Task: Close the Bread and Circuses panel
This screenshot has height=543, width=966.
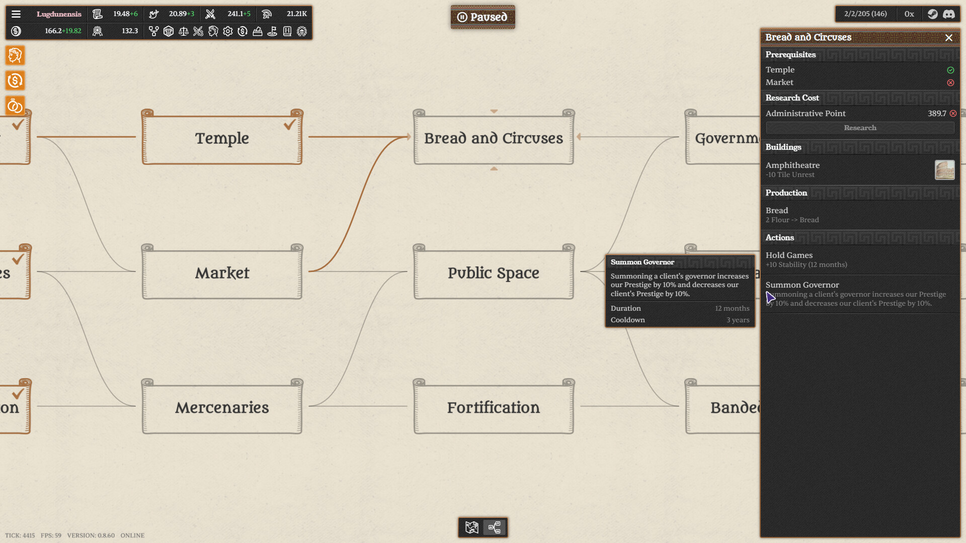Action: (x=949, y=38)
